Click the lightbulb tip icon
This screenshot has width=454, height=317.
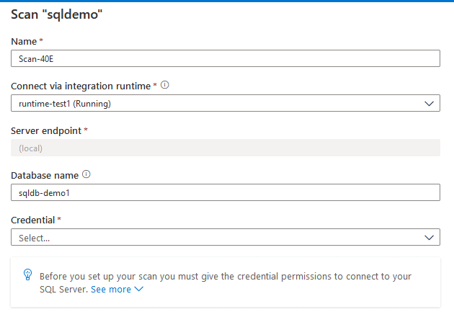coord(27,275)
